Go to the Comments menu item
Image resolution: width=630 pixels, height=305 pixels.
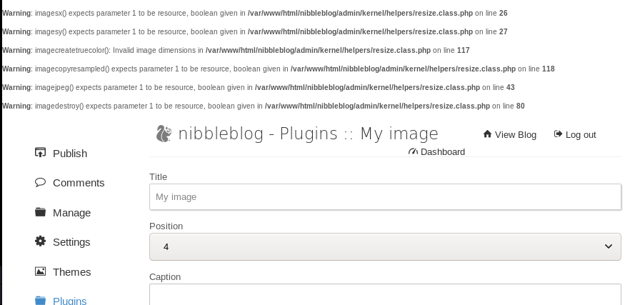[79, 183]
